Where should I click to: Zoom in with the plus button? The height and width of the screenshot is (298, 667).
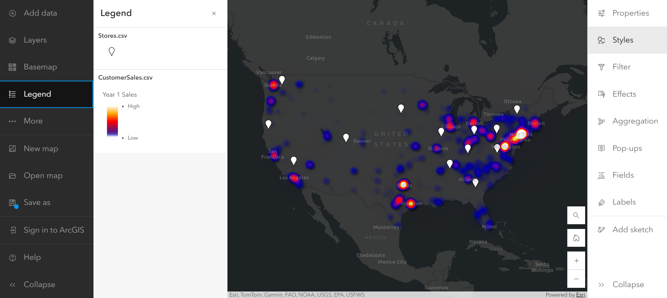(576, 261)
